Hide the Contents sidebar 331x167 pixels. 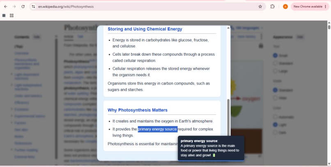pyautogui.click(x=37, y=37)
